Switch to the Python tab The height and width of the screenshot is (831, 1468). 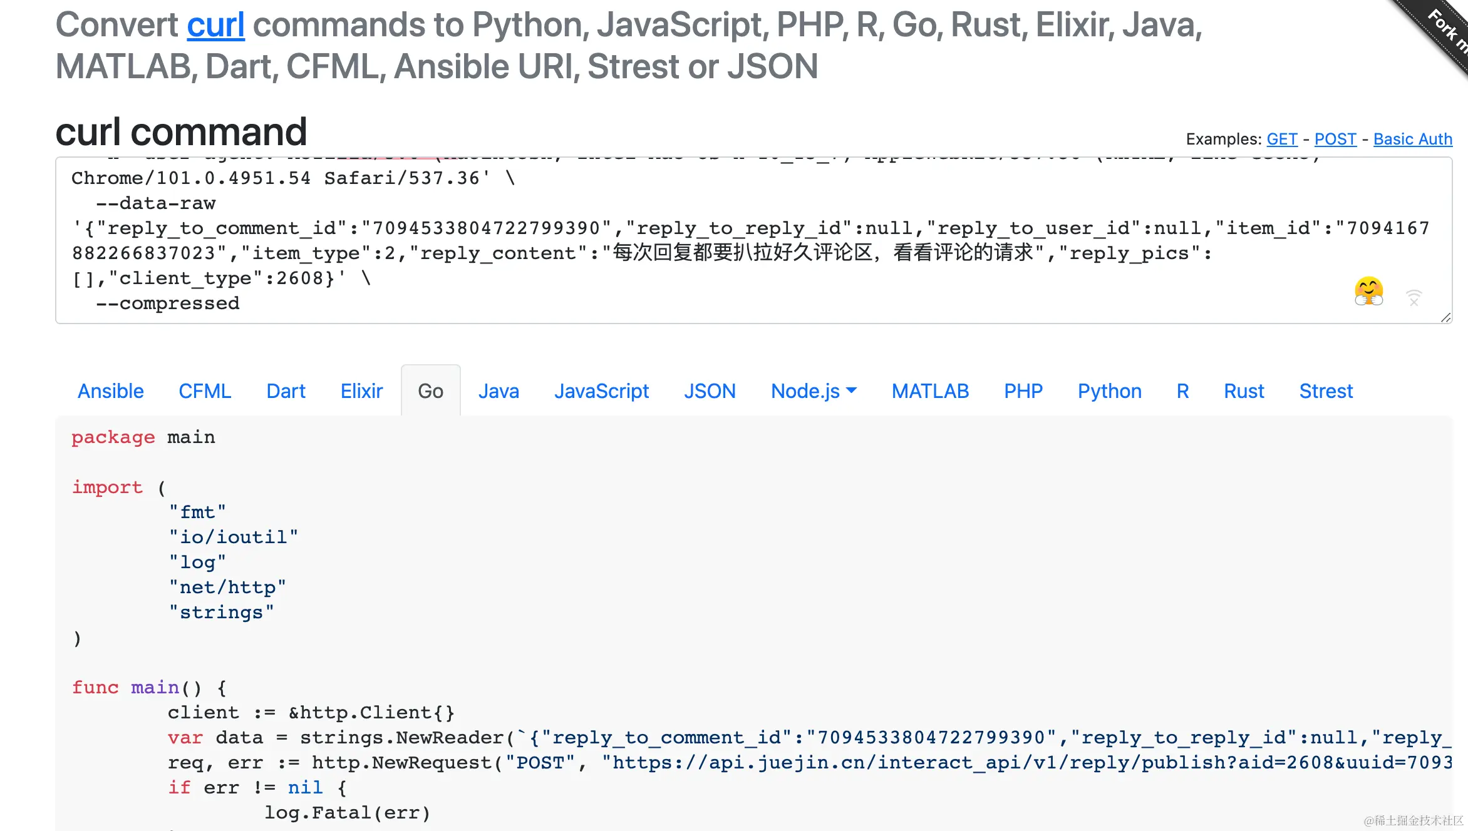pos(1109,391)
